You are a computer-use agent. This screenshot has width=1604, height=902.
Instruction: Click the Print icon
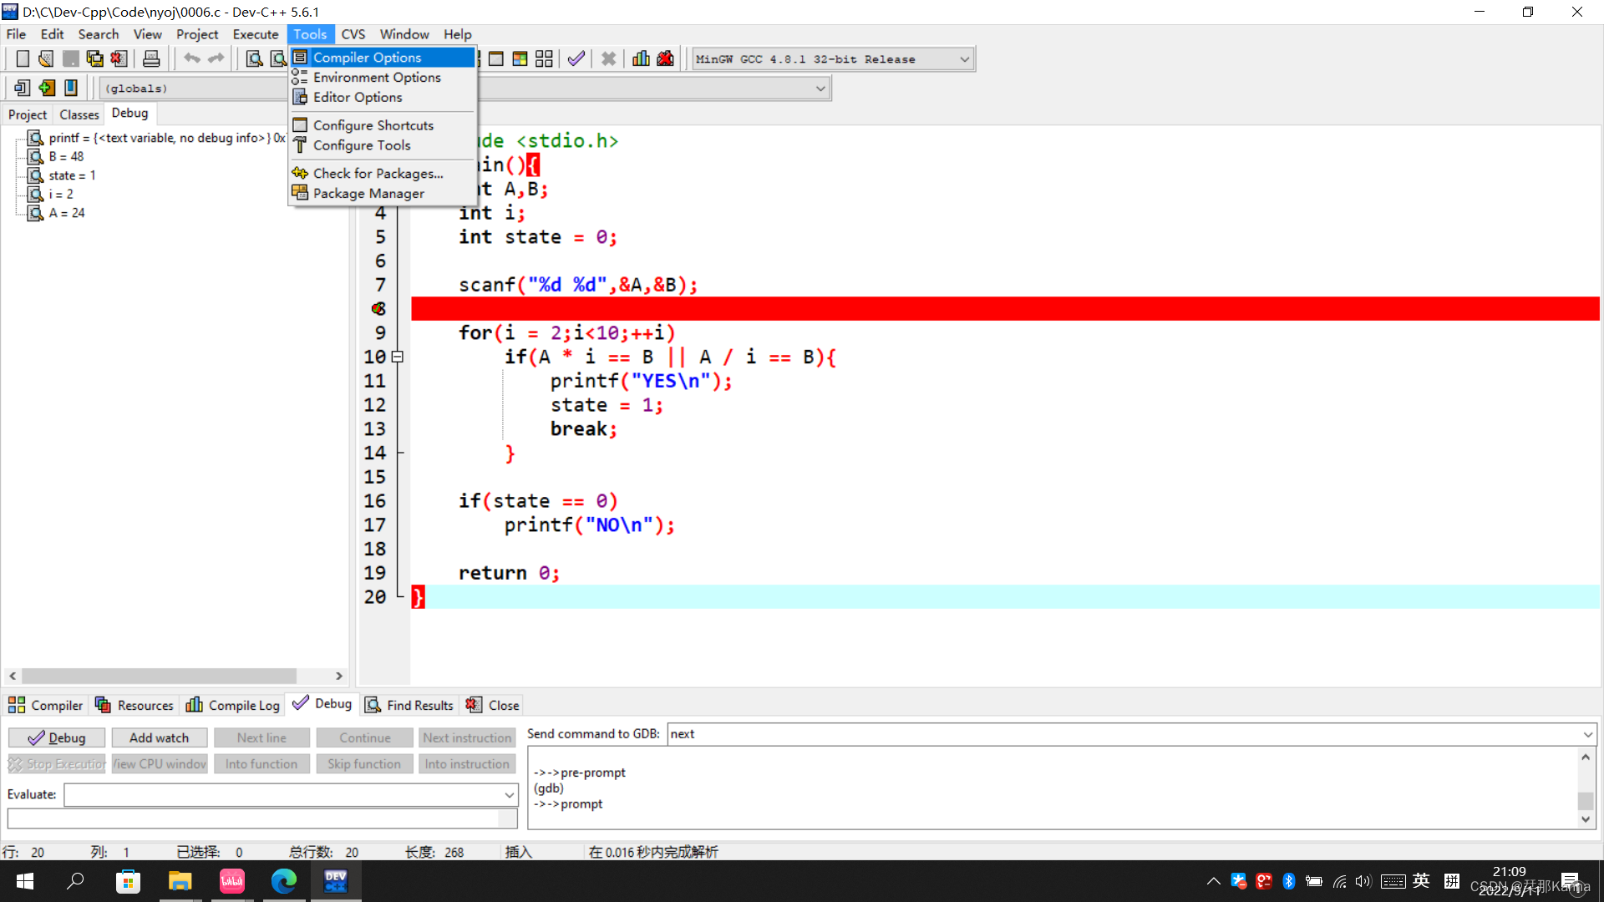pyautogui.click(x=151, y=58)
